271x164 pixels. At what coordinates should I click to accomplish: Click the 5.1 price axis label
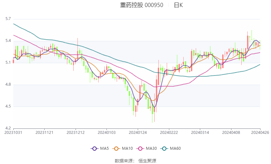[8, 62]
